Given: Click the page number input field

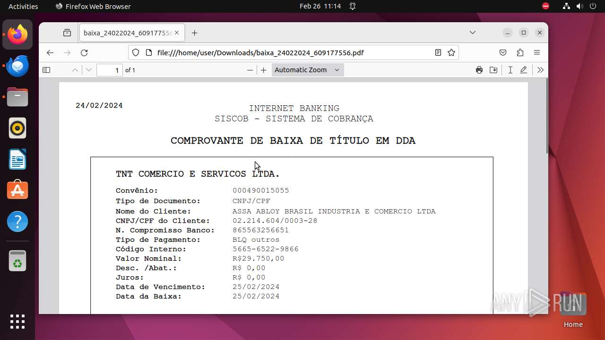Looking at the screenshot, I should coord(110,70).
